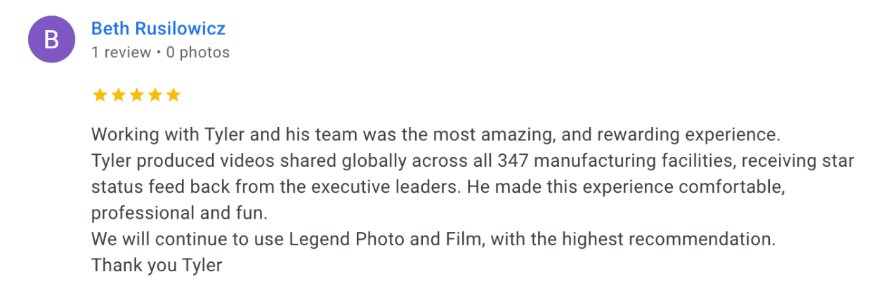This screenshot has width=885, height=300.
Task: Click the "0 photos" count text
Action: click(197, 53)
